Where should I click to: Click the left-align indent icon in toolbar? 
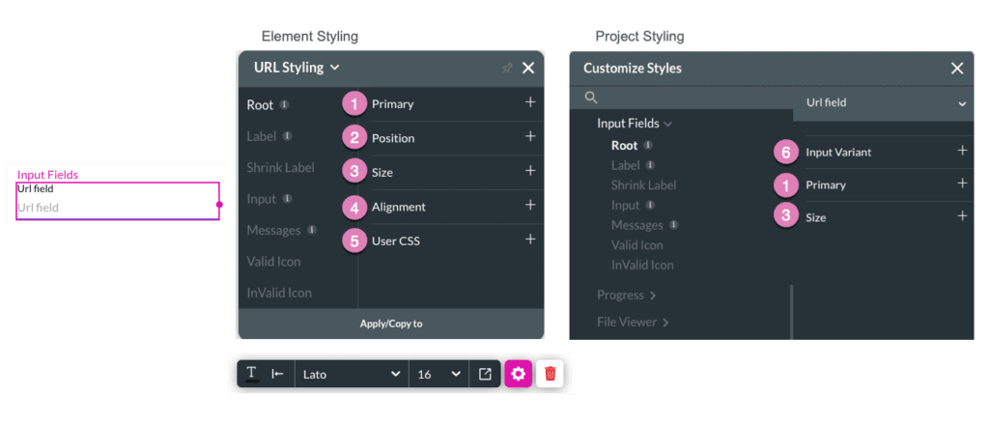coord(277,374)
